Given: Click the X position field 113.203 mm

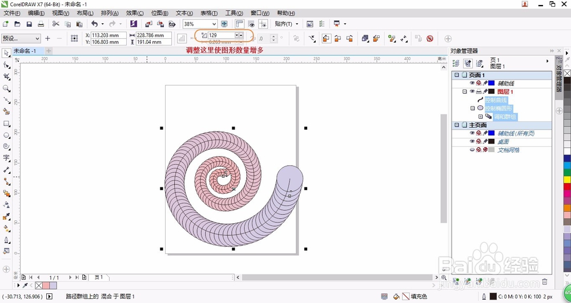Looking at the screenshot, I should pyautogui.click(x=108, y=35).
